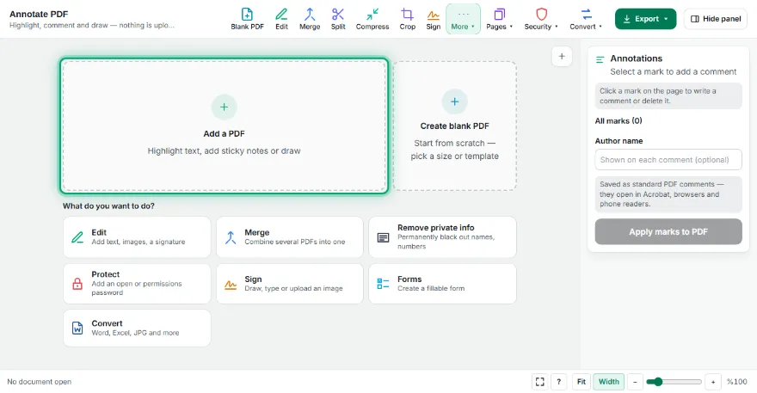Open the Edit tool in the toolbar
Image resolution: width=757 pixels, height=393 pixels.
pos(281,19)
